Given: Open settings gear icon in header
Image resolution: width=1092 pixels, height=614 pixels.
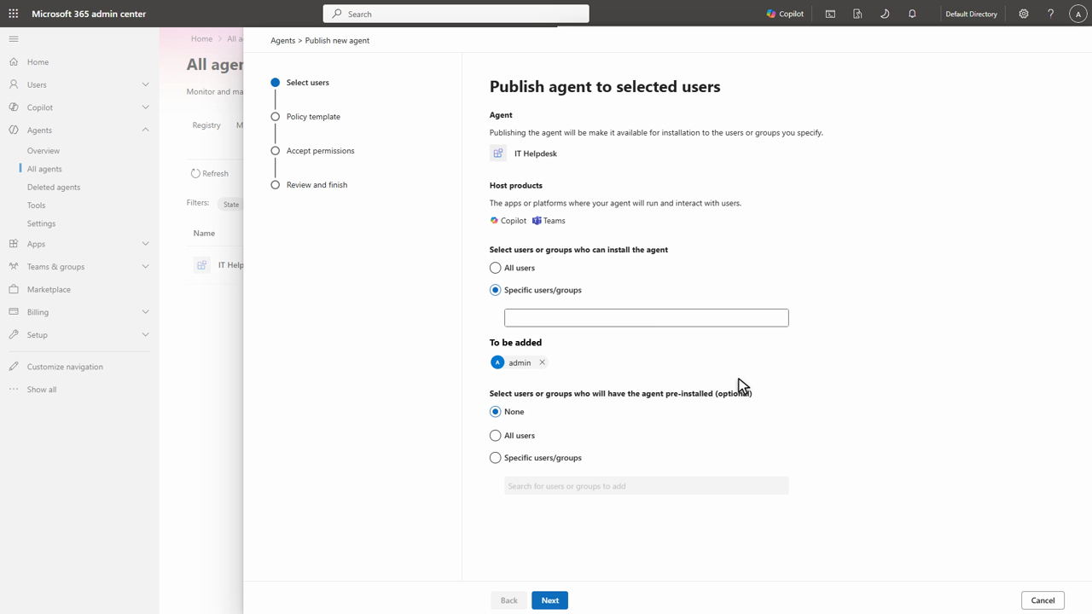Looking at the screenshot, I should click(1024, 14).
